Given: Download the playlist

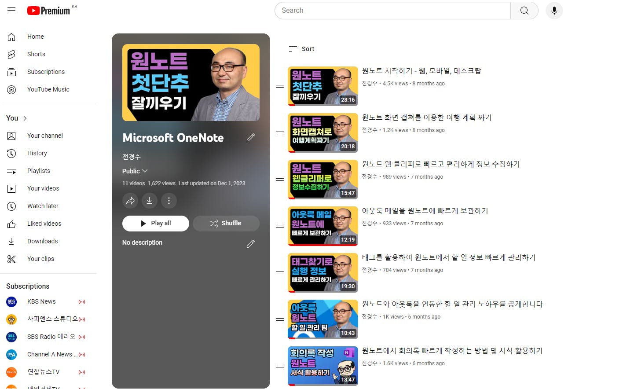Looking at the screenshot, I should 150,201.
